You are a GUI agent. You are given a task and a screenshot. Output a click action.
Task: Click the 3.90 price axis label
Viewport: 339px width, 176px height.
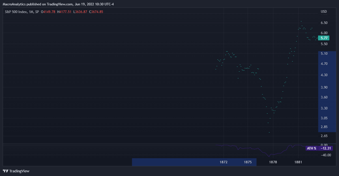click(324, 87)
